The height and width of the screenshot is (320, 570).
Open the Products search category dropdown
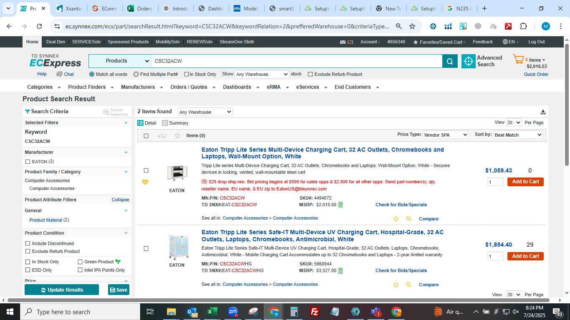pos(121,61)
